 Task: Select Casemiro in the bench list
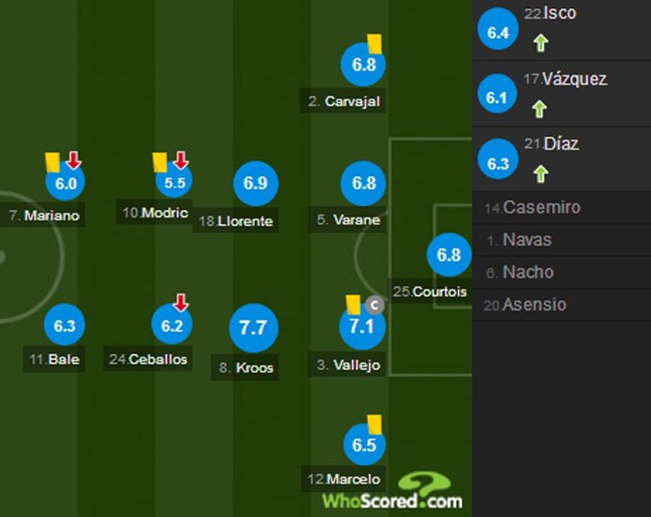point(541,208)
